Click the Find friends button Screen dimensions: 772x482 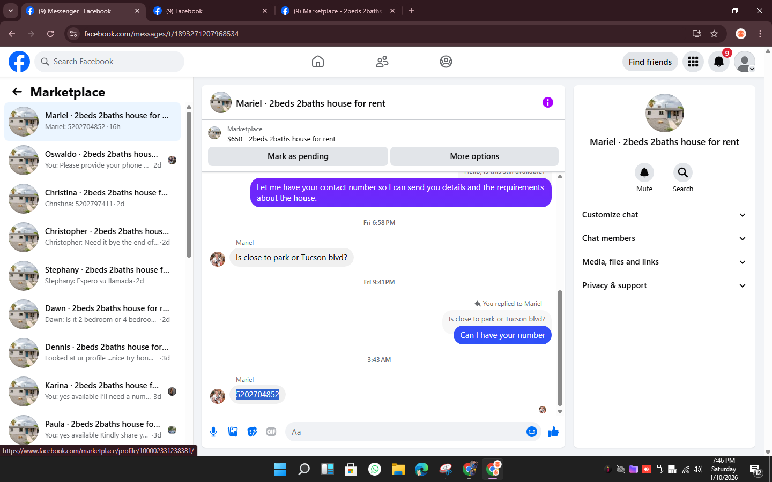point(650,62)
